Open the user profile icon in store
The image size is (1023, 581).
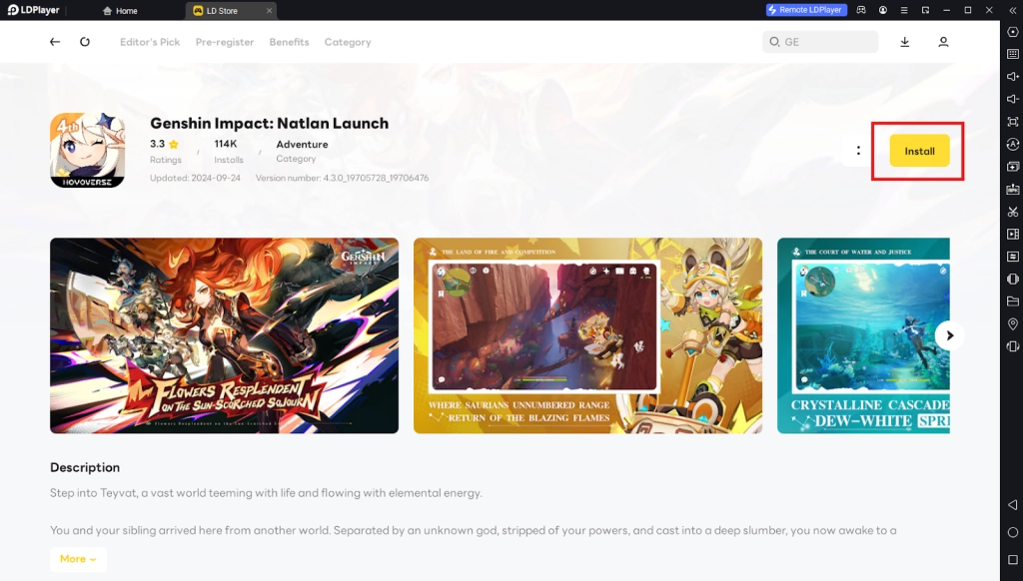943,42
